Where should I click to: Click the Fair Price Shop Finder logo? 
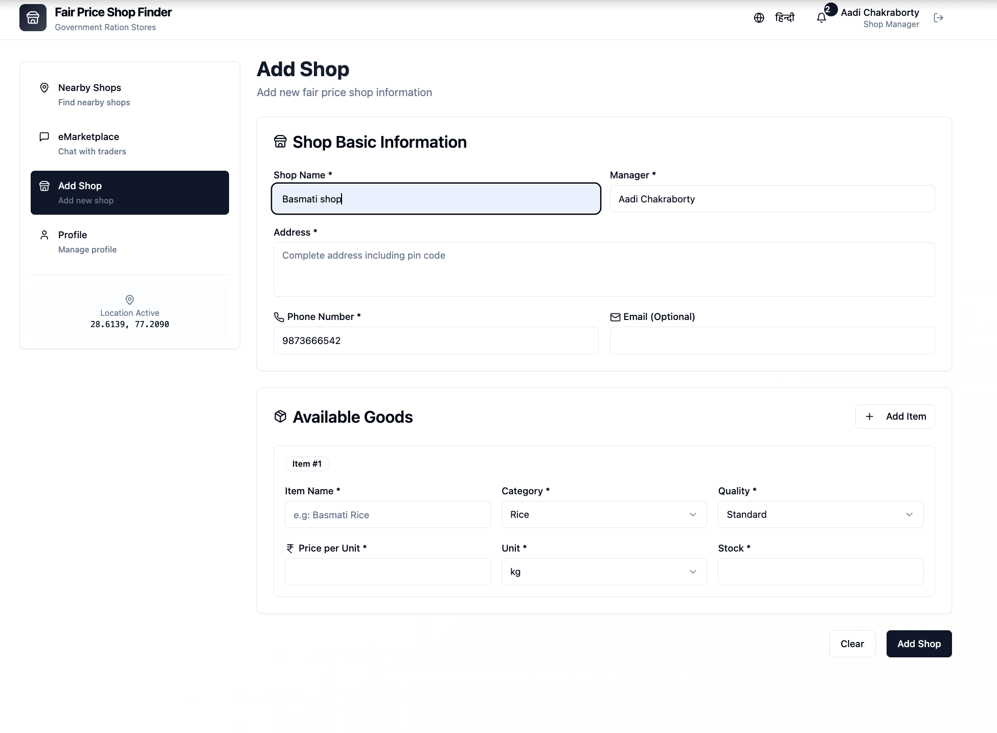pos(33,18)
